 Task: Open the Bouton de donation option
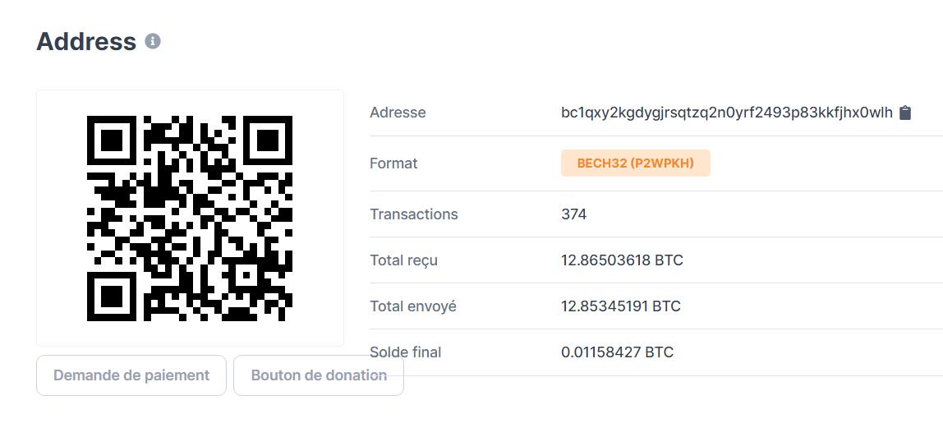(x=319, y=375)
